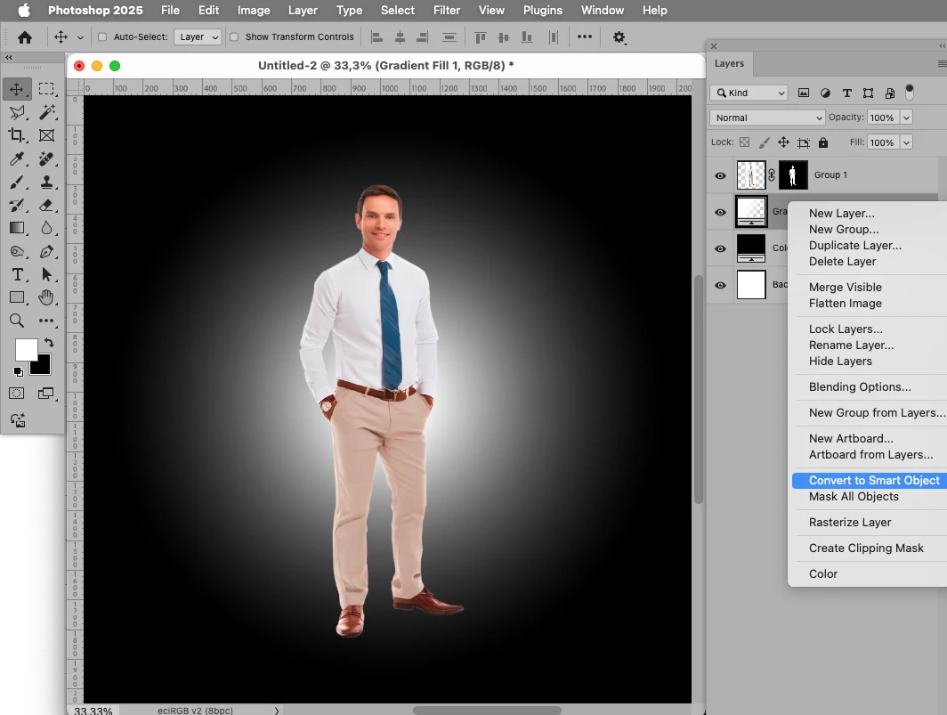Click Duplicate Layer... in context menu

click(x=854, y=245)
